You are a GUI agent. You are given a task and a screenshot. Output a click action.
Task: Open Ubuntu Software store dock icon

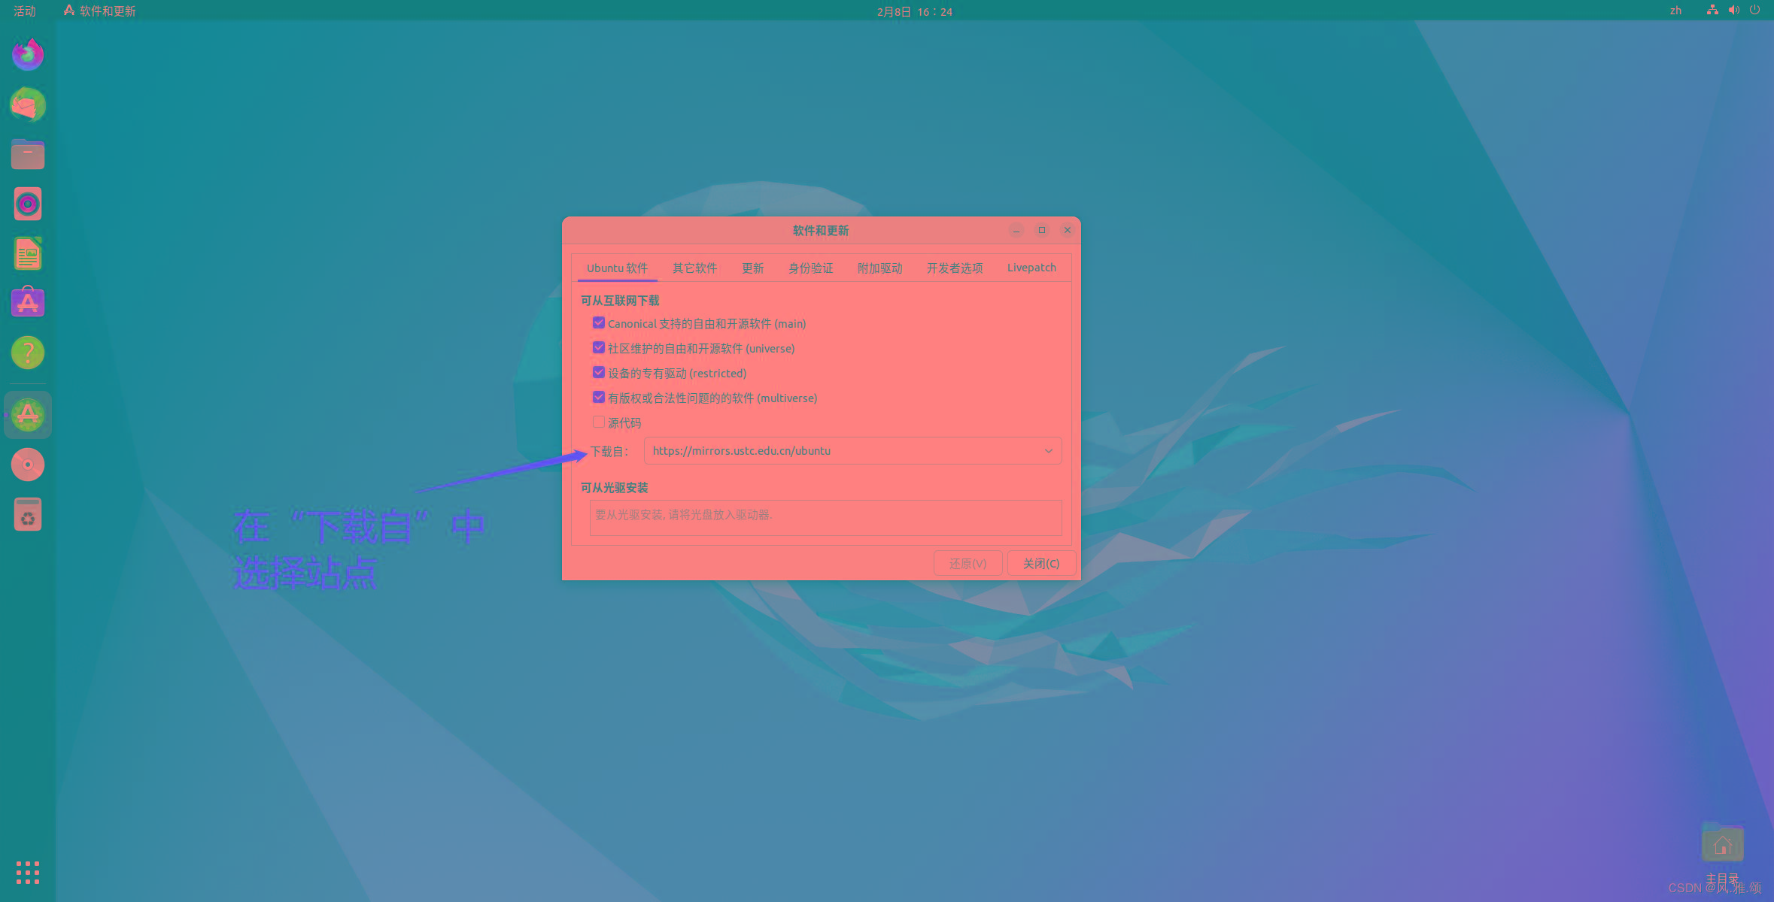pos(28,303)
